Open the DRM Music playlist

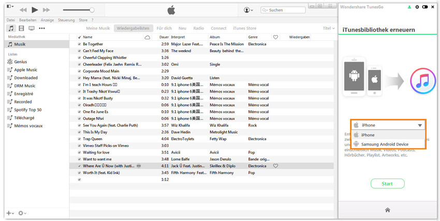coord(25,86)
